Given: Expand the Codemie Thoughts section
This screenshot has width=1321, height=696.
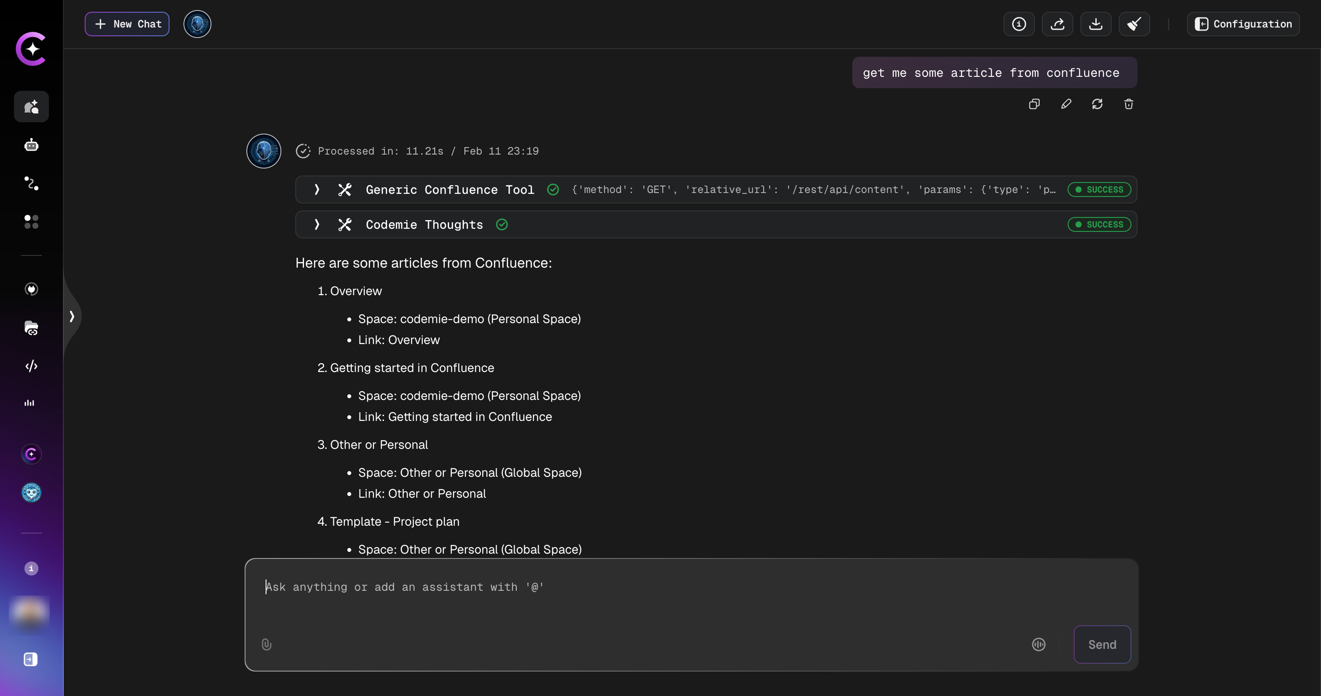Looking at the screenshot, I should click(x=316, y=224).
